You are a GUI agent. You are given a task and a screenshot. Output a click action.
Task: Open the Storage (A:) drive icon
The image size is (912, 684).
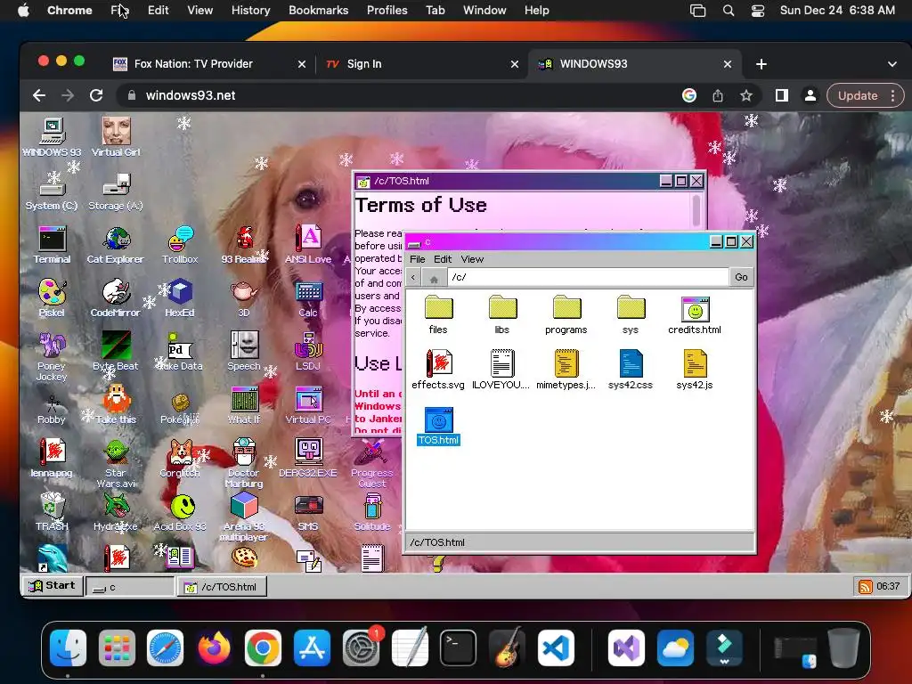(116, 192)
